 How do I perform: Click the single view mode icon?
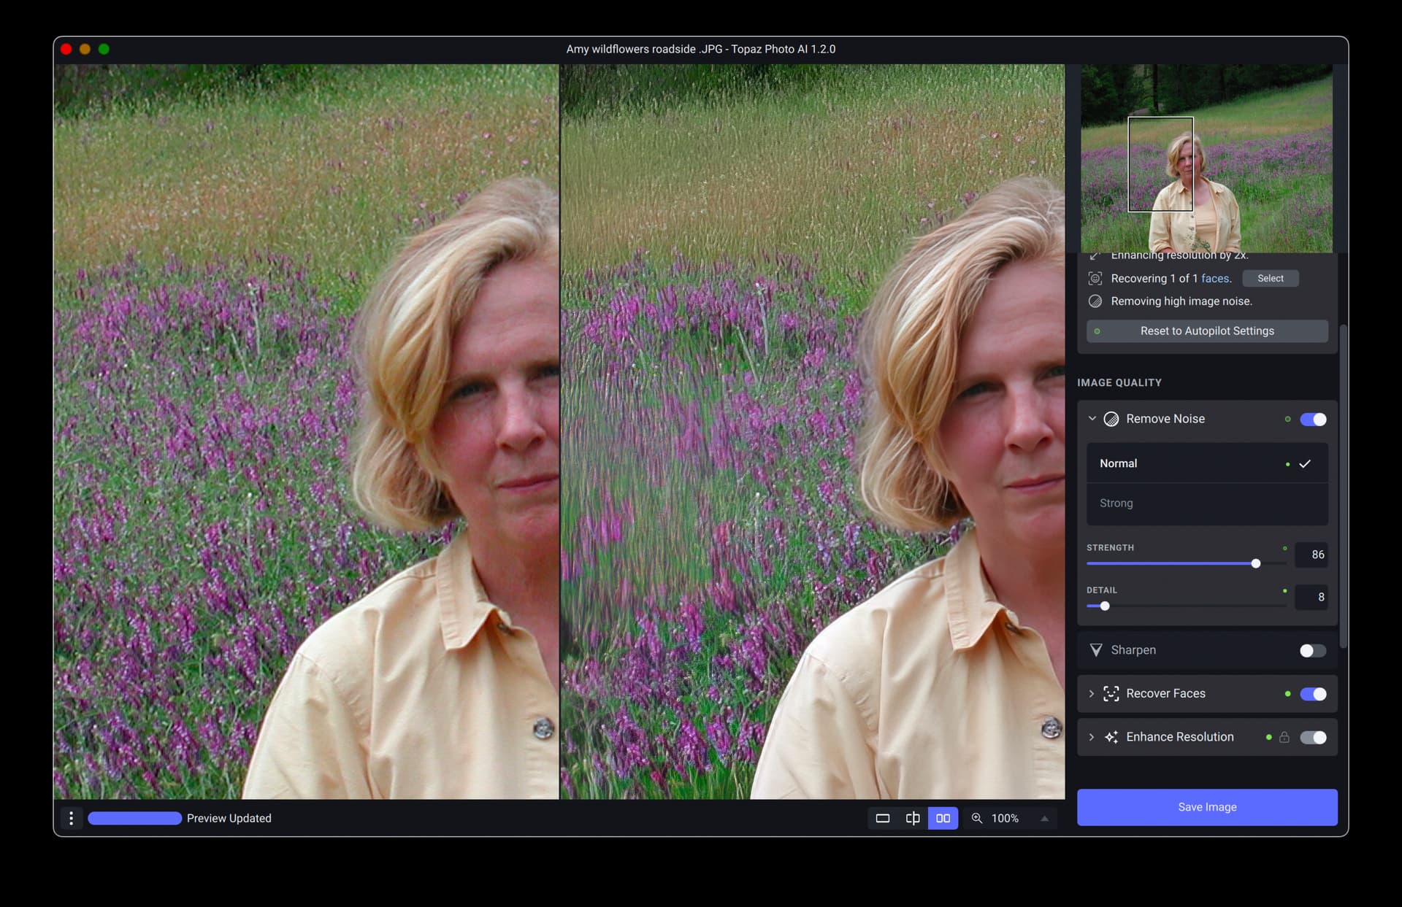pyautogui.click(x=882, y=818)
